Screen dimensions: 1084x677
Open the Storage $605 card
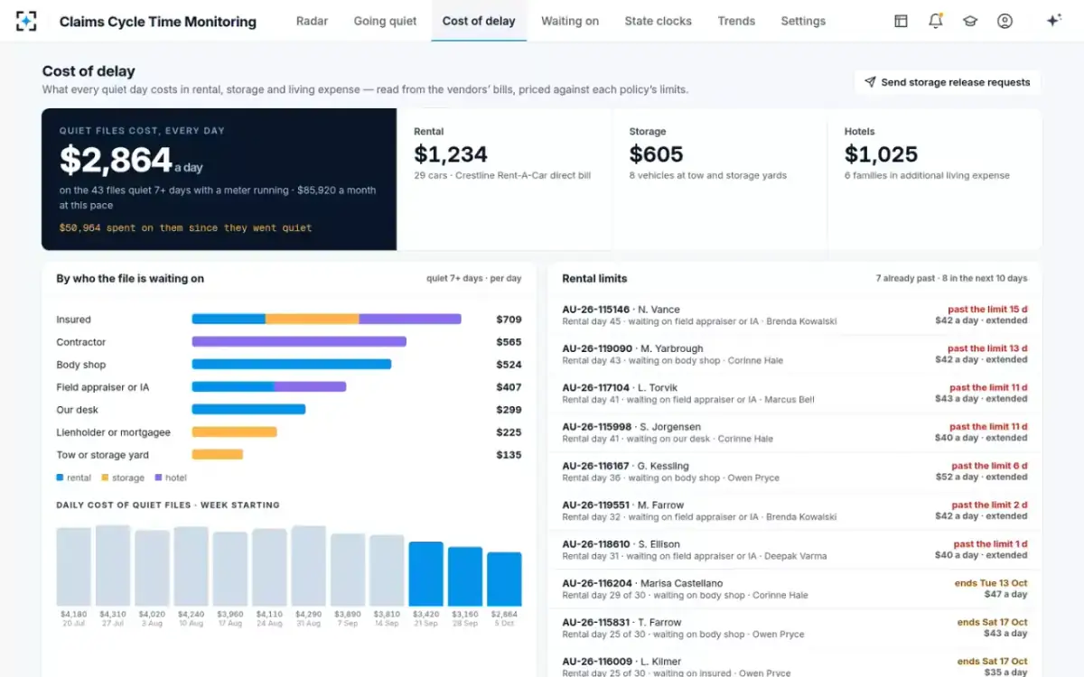720,179
